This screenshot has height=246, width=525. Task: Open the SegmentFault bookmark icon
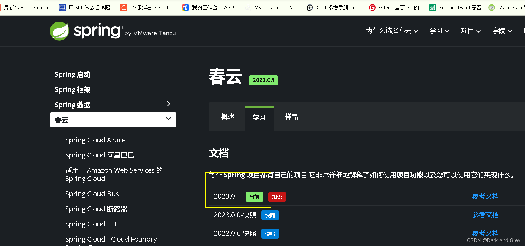[433, 8]
